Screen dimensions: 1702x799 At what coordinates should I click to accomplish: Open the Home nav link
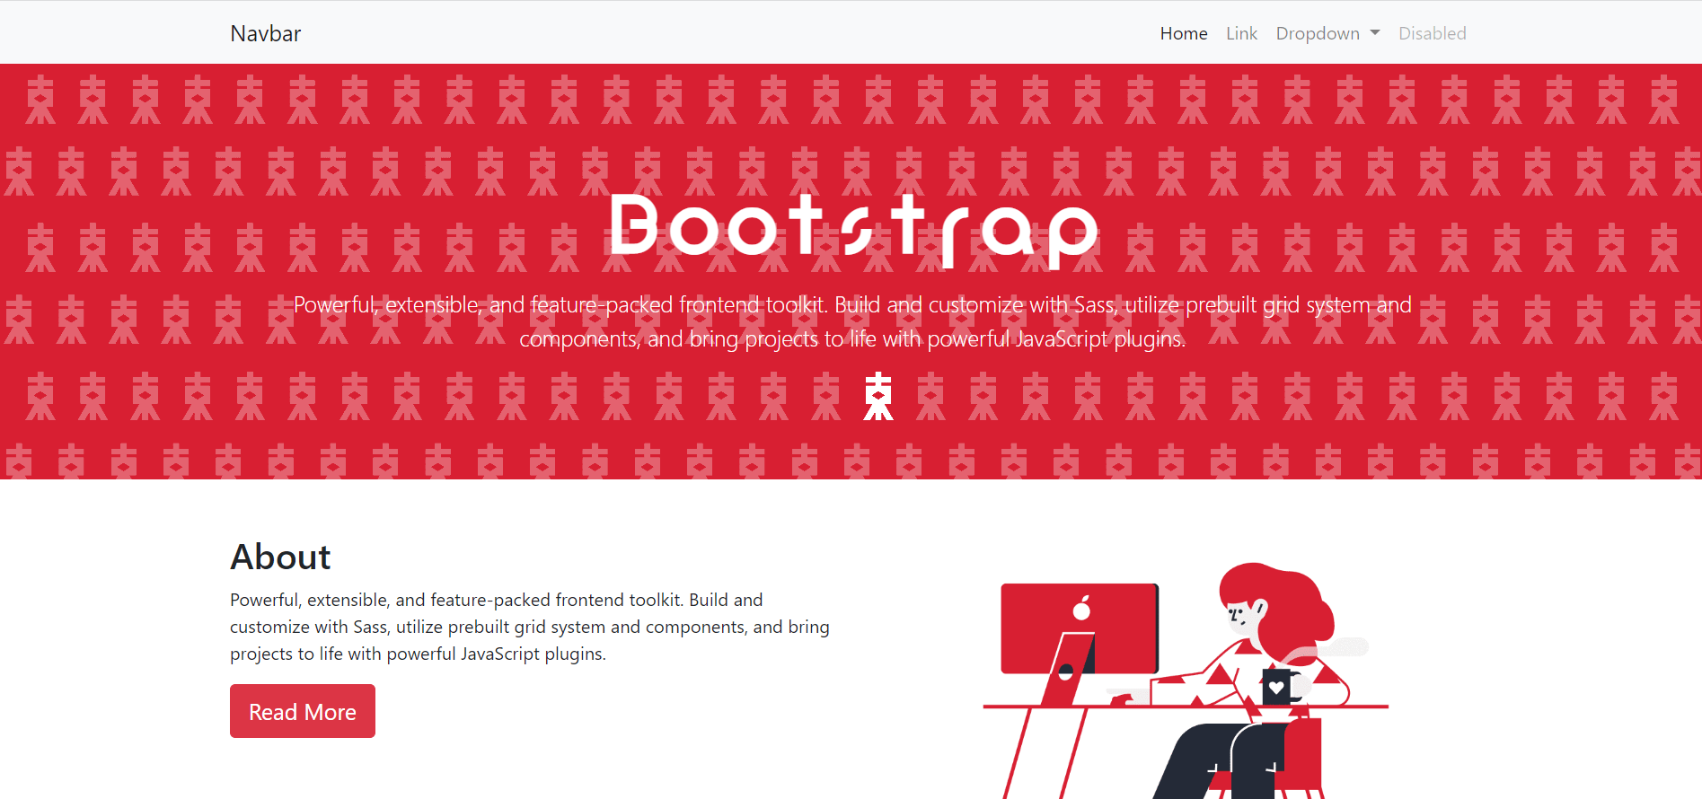(x=1183, y=33)
